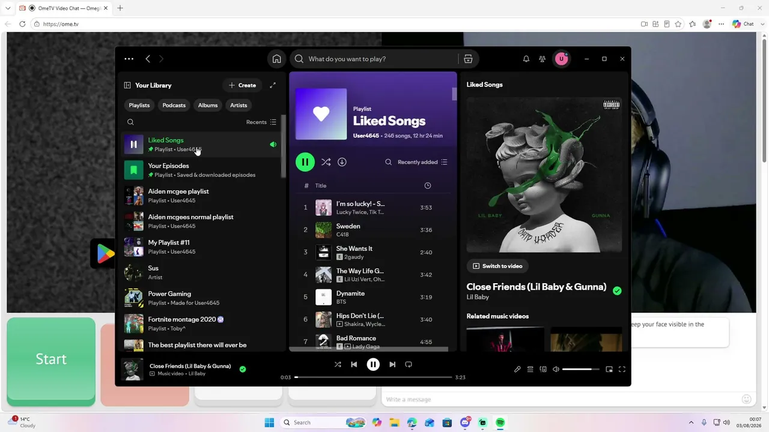
Task: Open a new browser tab
Action: point(120,8)
